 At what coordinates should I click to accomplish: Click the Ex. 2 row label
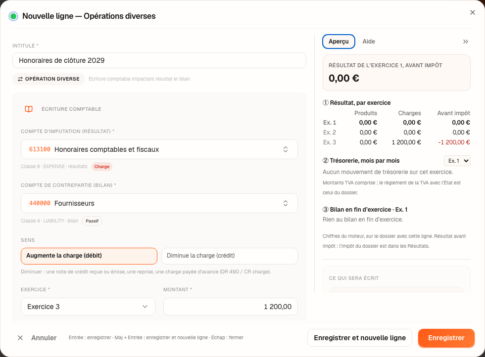point(330,133)
